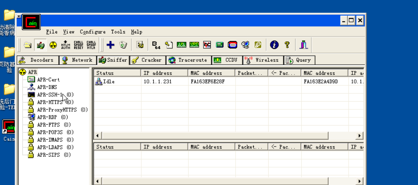This screenshot has height=185, width=418.
Task: Select the Sniffer tab
Action: pyautogui.click(x=113, y=60)
